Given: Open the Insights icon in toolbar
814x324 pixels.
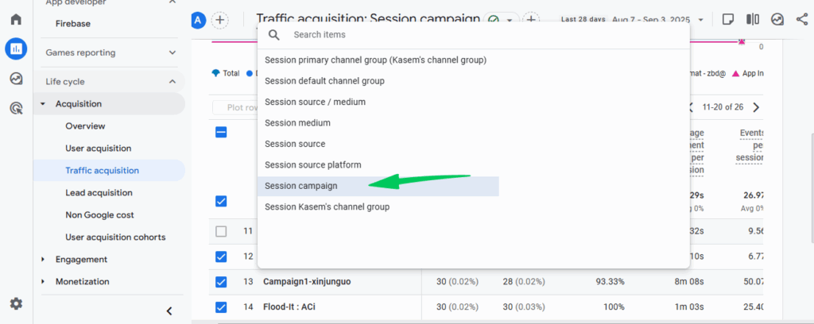Looking at the screenshot, I should (x=777, y=19).
